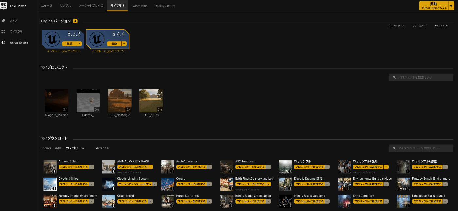Open dropdown arrow on engine 5.4.4 起動
The image size is (458, 211).
124,44
